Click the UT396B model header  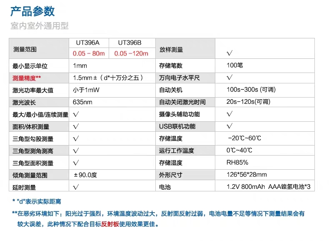click(130, 43)
